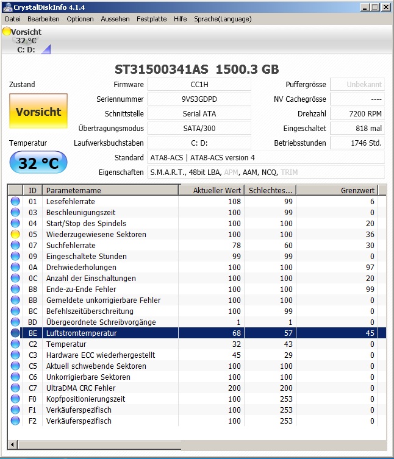Click status dot for Temperatur row C2
This screenshot has width=394, height=459.
click(x=15, y=344)
